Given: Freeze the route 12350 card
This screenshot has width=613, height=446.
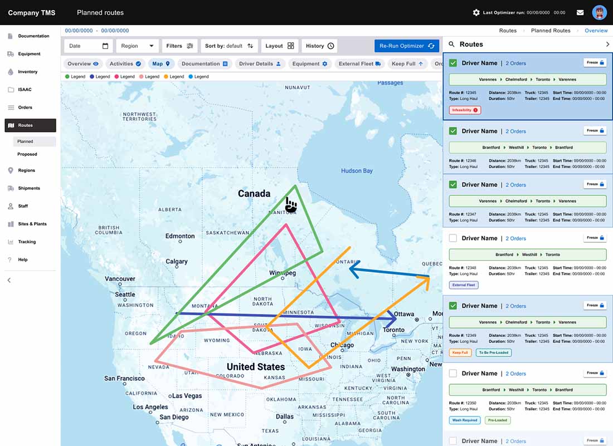Looking at the screenshot, I should [595, 373].
